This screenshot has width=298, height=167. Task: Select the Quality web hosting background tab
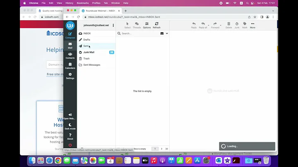coord(50,11)
